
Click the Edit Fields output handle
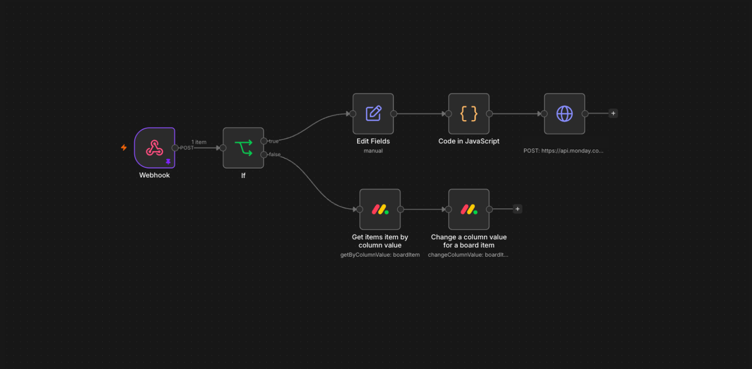(393, 114)
